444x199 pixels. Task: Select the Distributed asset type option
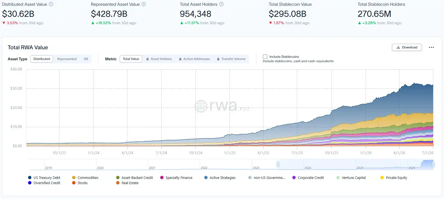click(x=42, y=59)
